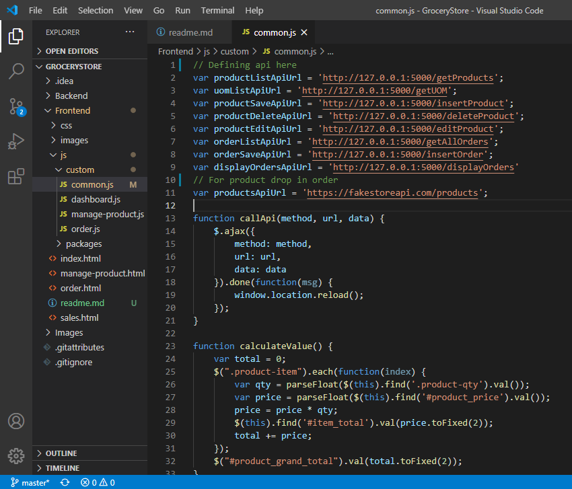Click callApi function name on line 13
Image resolution: width=572 pixels, height=489 pixels.
(258, 218)
